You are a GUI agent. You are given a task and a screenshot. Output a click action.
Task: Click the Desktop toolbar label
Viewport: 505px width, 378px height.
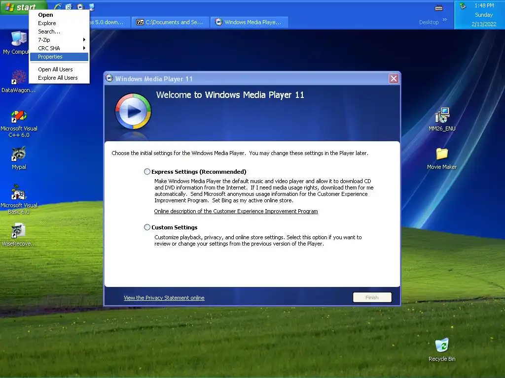click(429, 22)
